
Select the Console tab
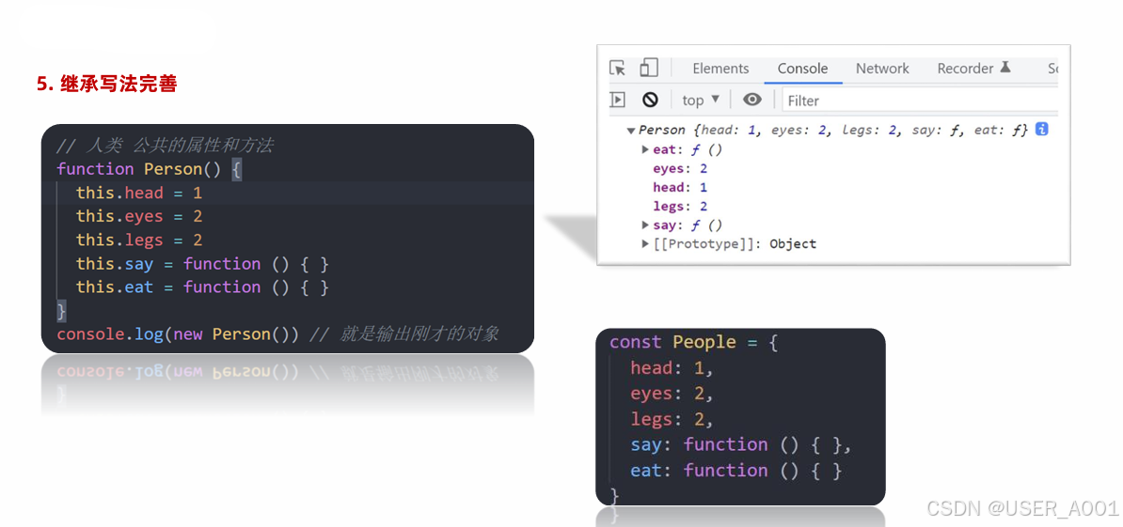tap(802, 69)
